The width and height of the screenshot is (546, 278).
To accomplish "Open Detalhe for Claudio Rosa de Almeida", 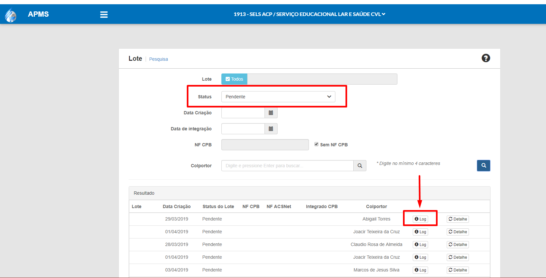I will [x=458, y=245].
